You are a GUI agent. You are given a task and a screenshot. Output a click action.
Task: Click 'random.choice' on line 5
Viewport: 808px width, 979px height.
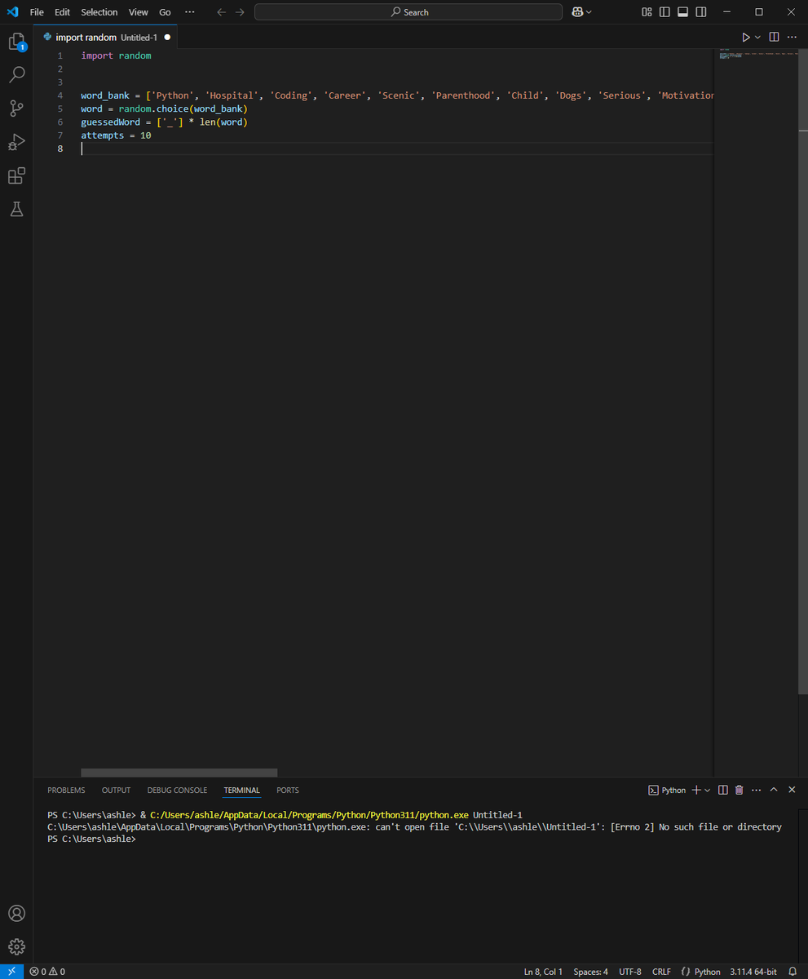tap(153, 109)
